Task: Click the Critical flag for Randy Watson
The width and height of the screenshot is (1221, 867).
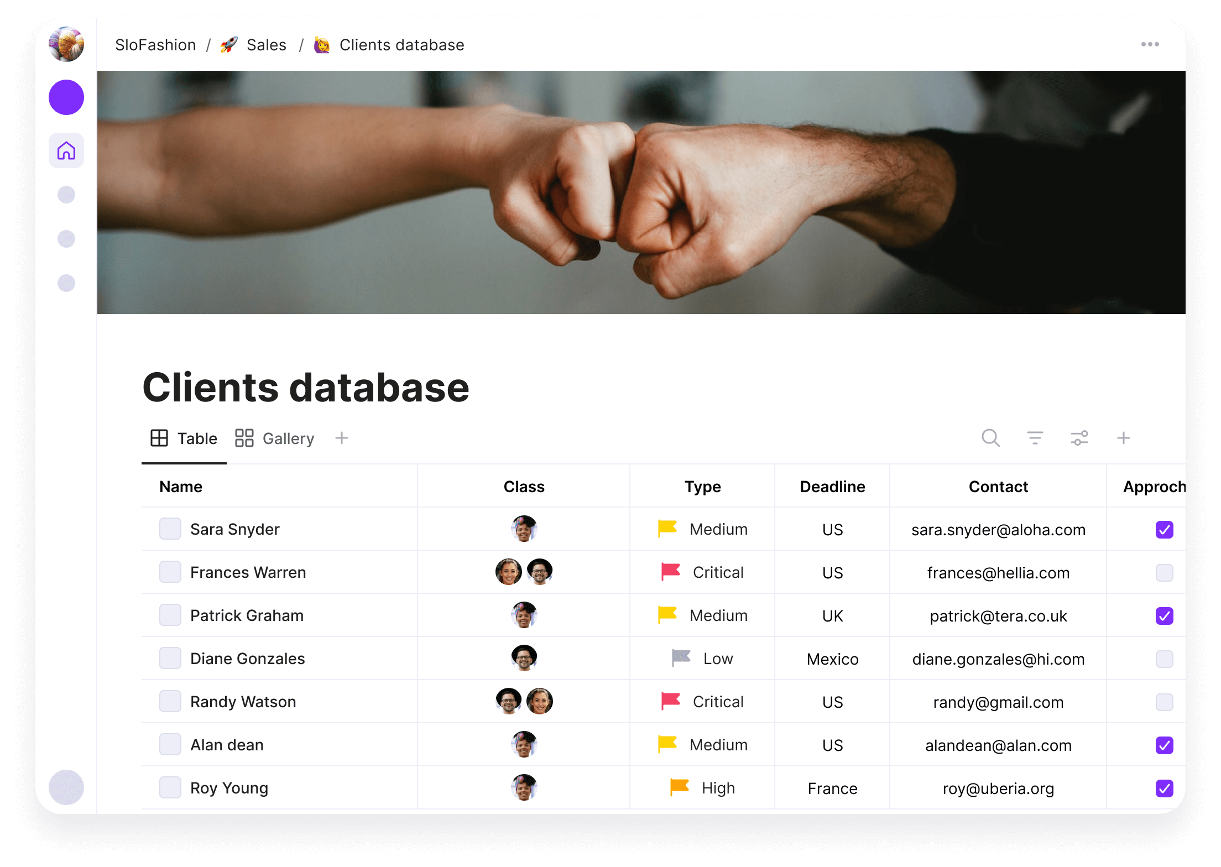Action: [x=671, y=701]
